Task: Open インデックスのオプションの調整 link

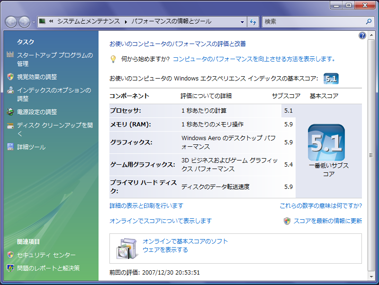Action: pos(54,94)
